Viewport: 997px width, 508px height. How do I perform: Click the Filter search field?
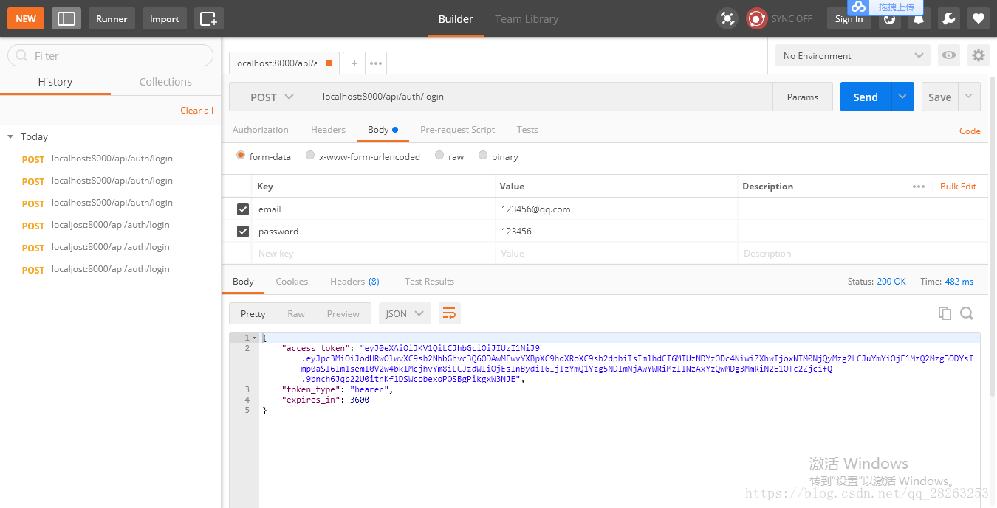110,55
